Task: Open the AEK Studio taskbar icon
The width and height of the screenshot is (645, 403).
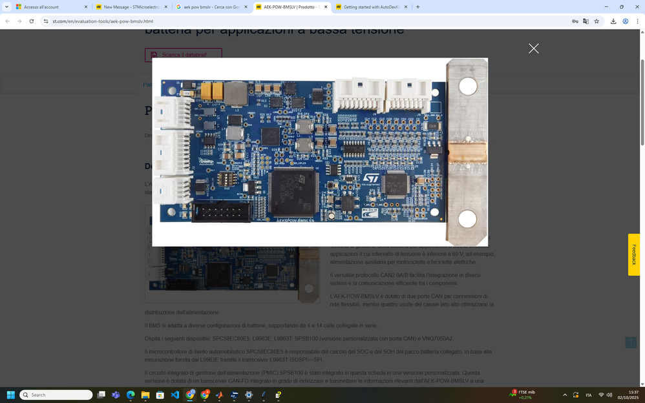Action: (234, 395)
